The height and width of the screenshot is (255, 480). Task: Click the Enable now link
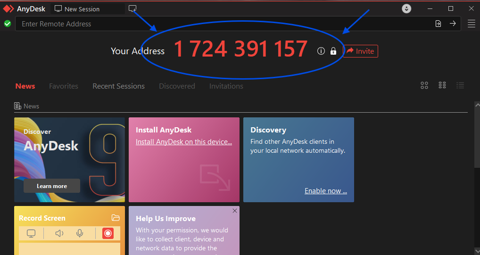click(x=326, y=191)
